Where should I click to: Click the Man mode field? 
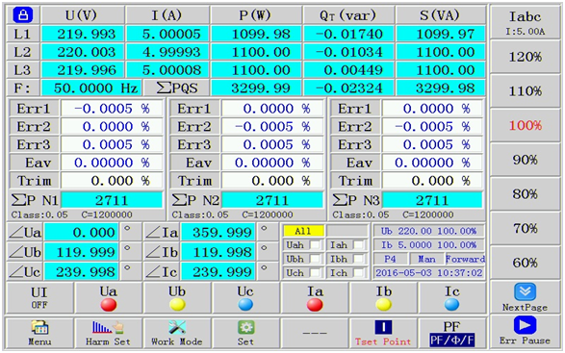426,259
